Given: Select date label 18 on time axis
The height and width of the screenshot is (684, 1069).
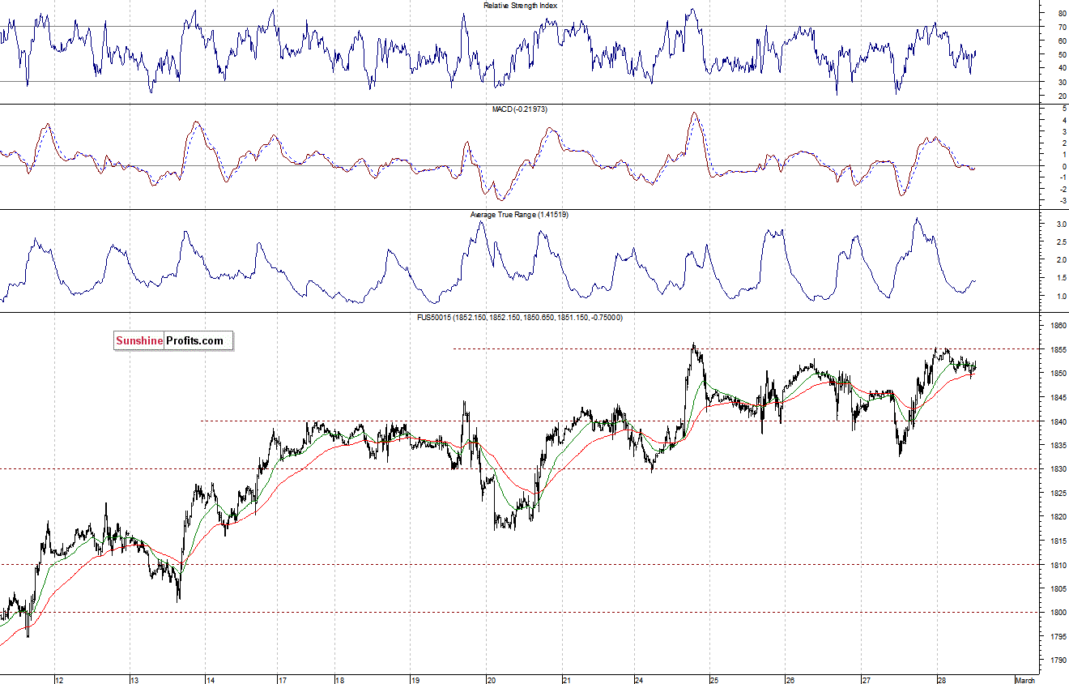Looking at the screenshot, I should pyautogui.click(x=339, y=679).
